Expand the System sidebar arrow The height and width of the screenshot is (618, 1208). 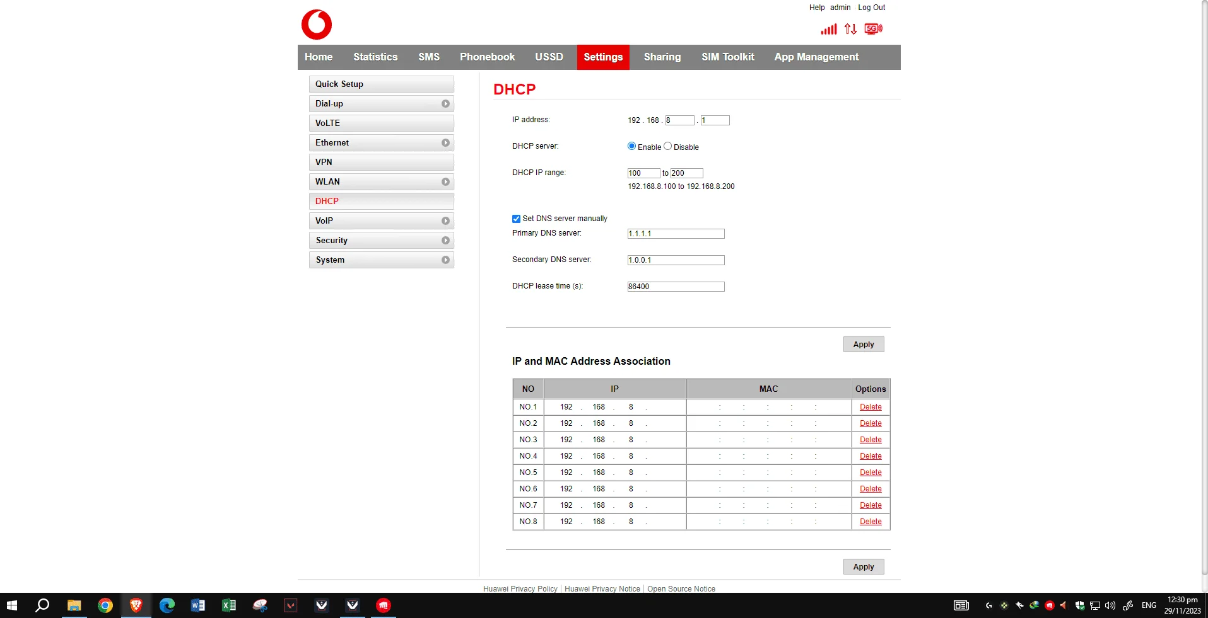[x=445, y=260]
